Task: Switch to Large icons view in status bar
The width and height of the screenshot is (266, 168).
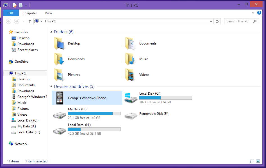Action: coord(258,161)
